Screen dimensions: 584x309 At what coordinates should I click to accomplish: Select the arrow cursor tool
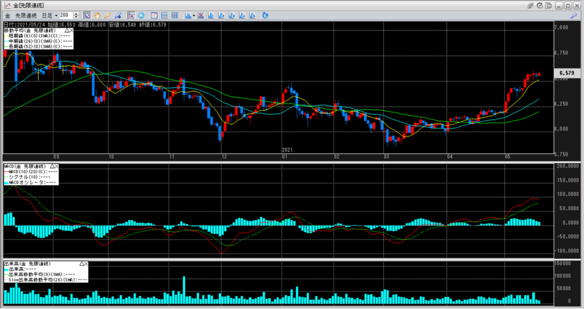pyautogui.click(x=87, y=15)
